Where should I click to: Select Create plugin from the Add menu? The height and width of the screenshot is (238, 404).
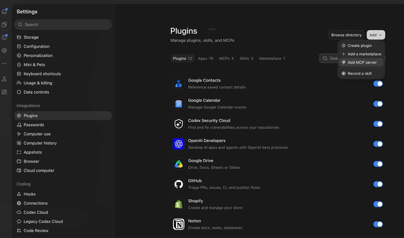[x=361, y=46]
